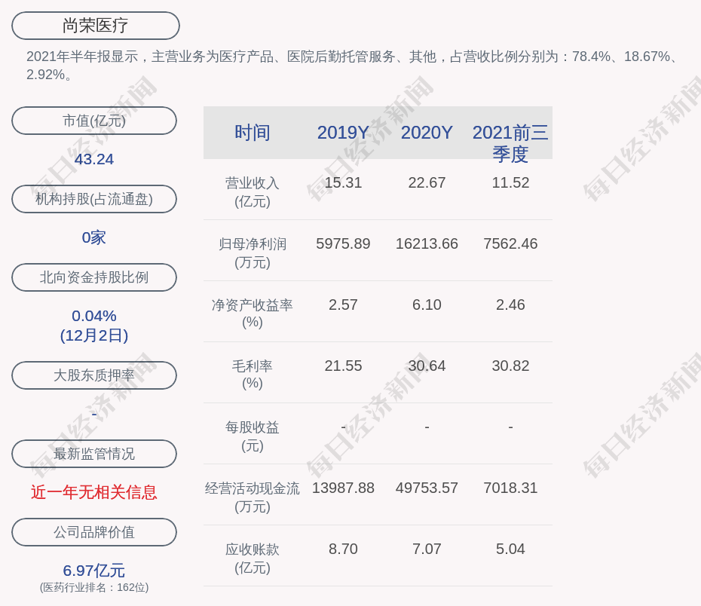Click the 时间 table header
This screenshot has height=606, width=701.
pos(253,133)
